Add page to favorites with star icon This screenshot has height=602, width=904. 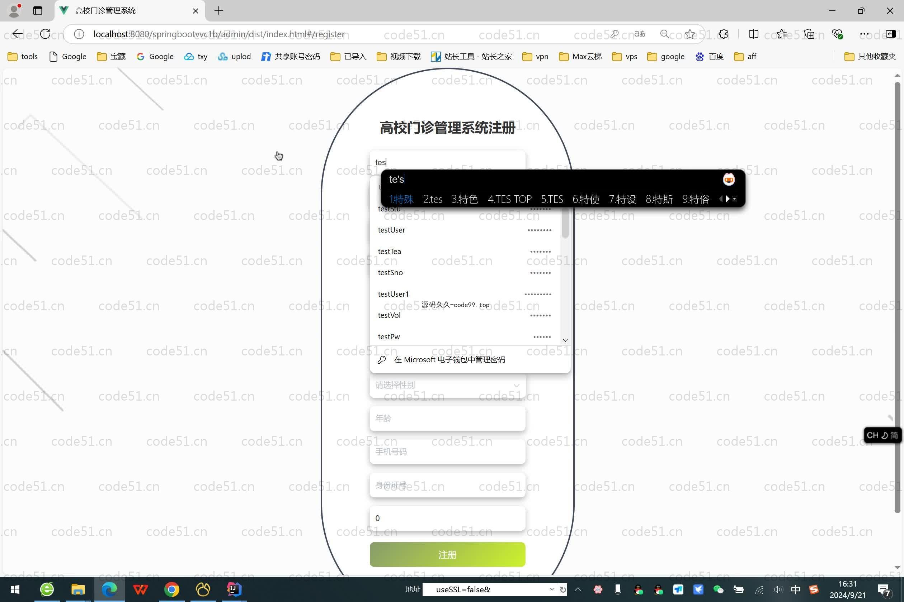690,34
